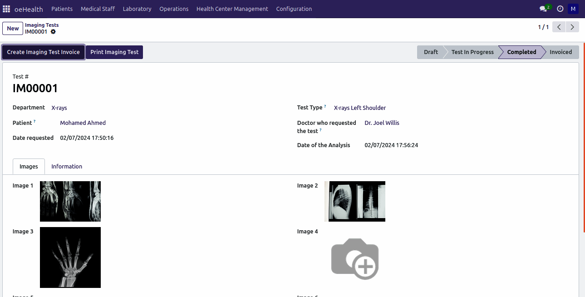Open Health Center Management menu

[x=232, y=9]
